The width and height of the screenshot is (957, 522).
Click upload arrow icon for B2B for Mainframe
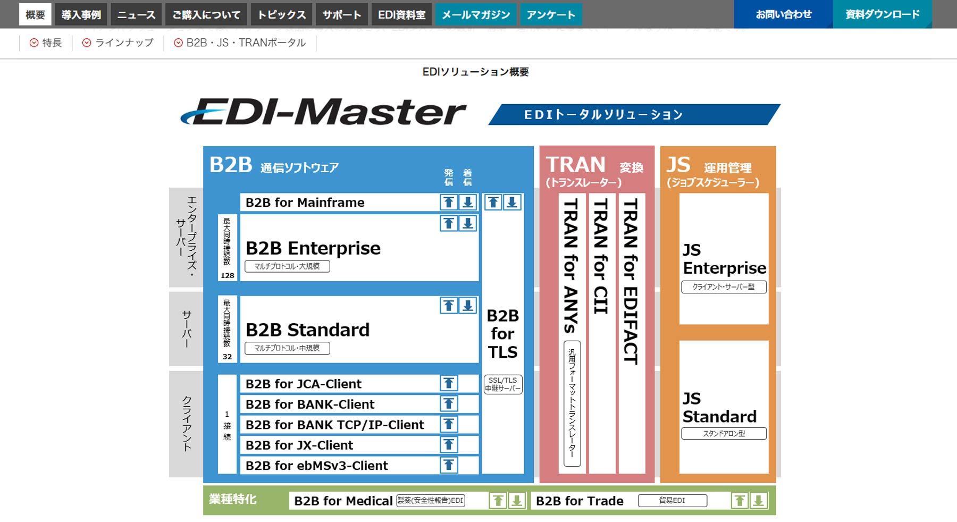pyautogui.click(x=449, y=203)
